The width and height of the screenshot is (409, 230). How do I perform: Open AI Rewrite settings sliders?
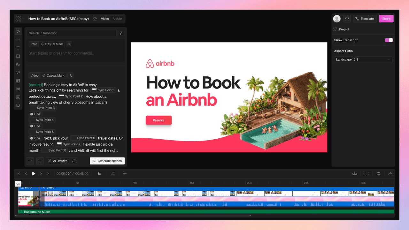(73, 161)
